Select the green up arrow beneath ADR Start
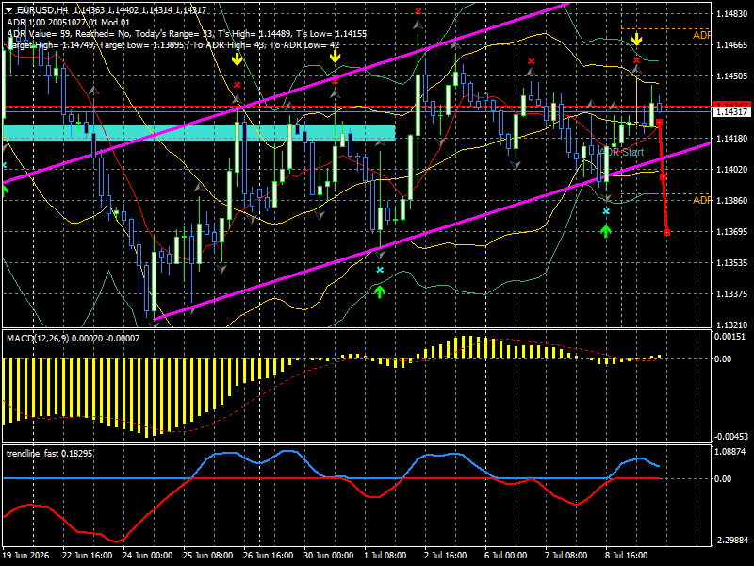Image resolution: width=754 pixels, height=566 pixels. coord(606,231)
